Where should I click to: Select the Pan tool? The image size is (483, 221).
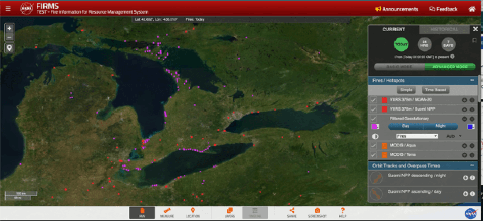142,213
